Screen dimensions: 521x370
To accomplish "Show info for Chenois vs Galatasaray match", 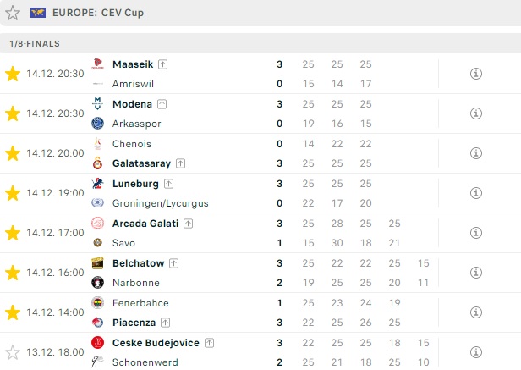I will pos(476,153).
